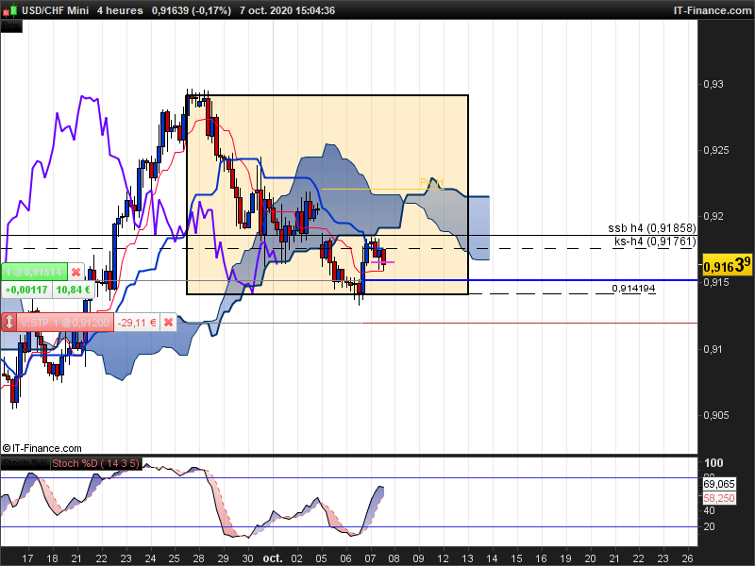This screenshot has width=755, height=566.
Task: Click the USD/CHF Mini instrument name
Action: (56, 10)
